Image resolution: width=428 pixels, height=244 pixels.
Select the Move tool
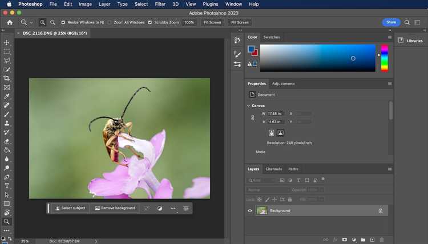(x=6, y=43)
